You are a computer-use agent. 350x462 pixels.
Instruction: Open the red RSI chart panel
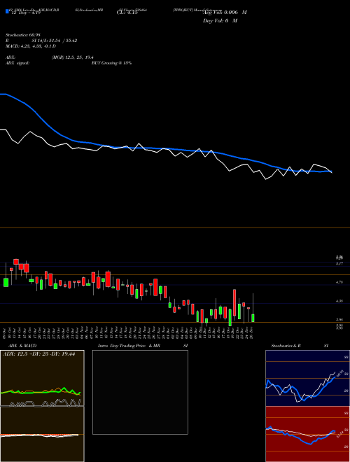click(x=307, y=434)
